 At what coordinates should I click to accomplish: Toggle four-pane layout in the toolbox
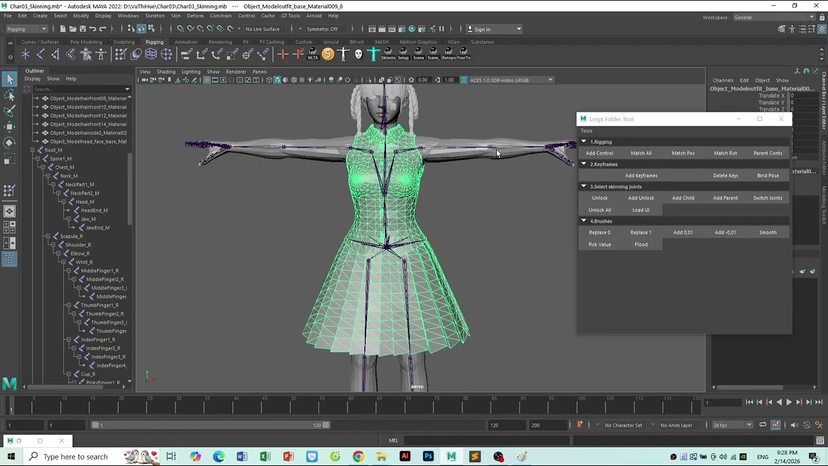pos(10,228)
